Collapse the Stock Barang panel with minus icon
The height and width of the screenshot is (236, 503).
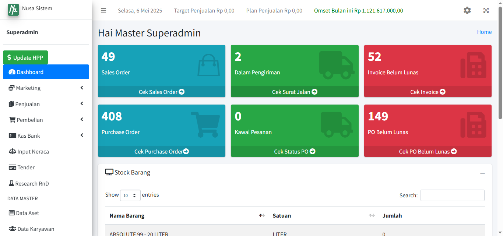coord(482,173)
